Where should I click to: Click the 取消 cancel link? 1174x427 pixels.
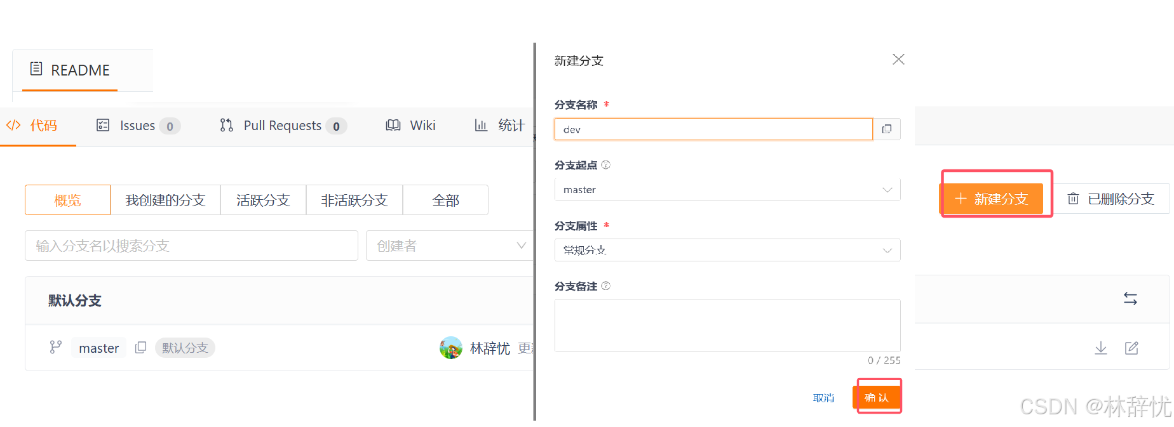click(x=823, y=398)
